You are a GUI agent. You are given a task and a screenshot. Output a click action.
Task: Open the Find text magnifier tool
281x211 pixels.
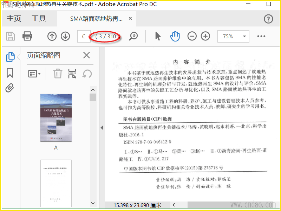133,36
